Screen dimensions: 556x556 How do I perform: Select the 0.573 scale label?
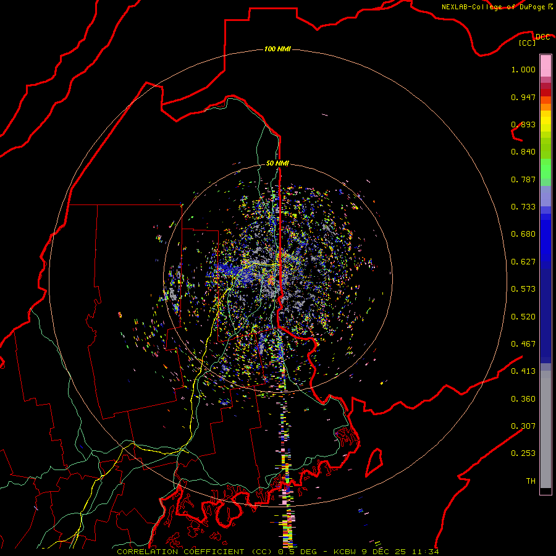523,289
